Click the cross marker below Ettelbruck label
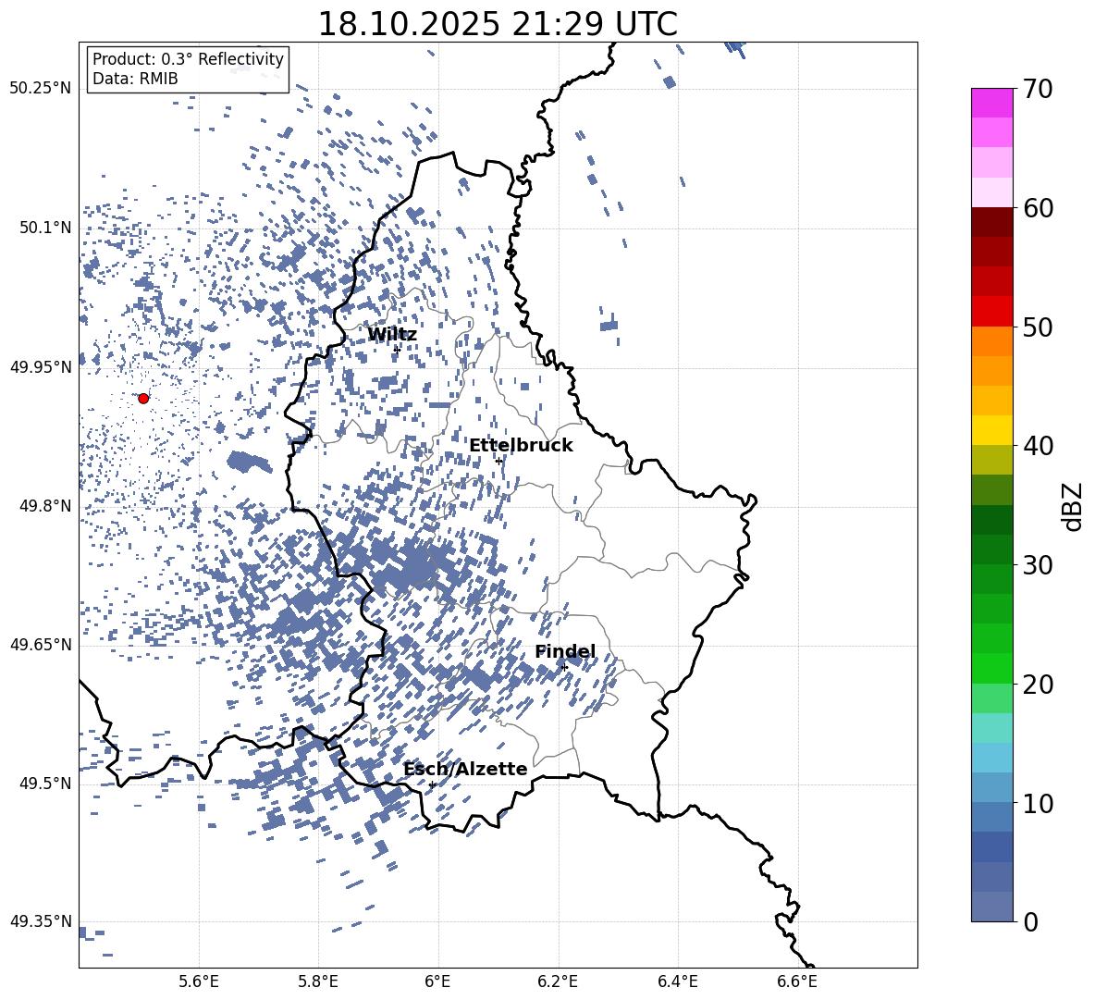Image resolution: width=1095 pixels, height=1000 pixels. [498, 462]
